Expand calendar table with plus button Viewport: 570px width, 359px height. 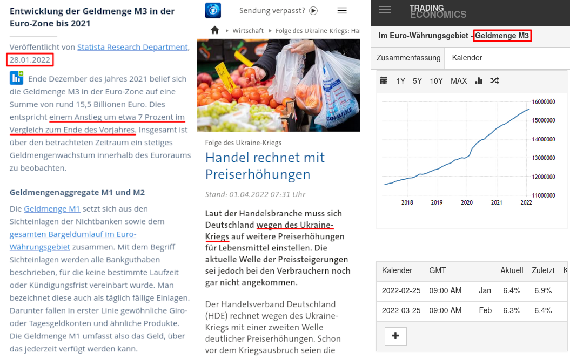(395, 336)
